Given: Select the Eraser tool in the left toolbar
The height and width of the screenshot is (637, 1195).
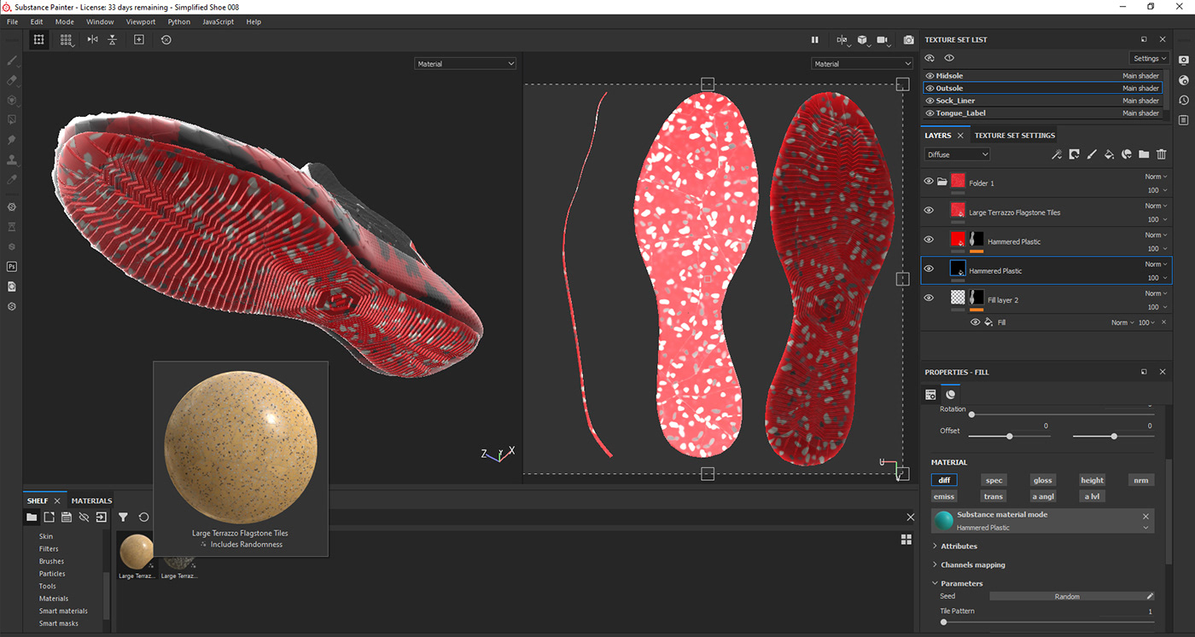Looking at the screenshot, I should (11, 80).
